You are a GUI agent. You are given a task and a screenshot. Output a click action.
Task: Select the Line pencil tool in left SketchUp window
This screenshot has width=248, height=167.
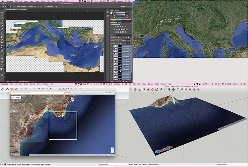7,89
